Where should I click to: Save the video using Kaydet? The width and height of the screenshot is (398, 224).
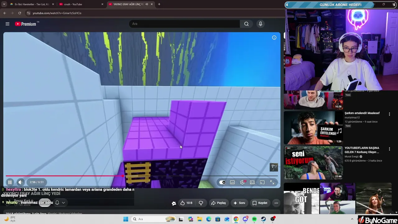tap(260, 203)
